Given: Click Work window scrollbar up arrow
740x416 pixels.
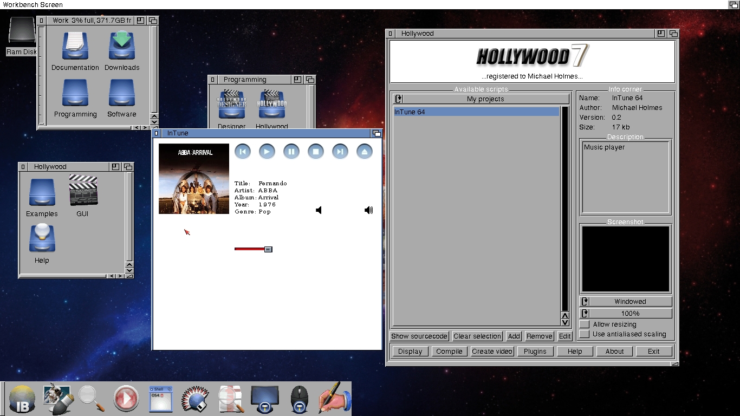Looking at the screenshot, I should click(x=154, y=115).
